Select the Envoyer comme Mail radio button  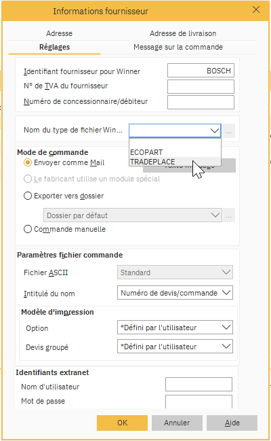[x=28, y=162]
